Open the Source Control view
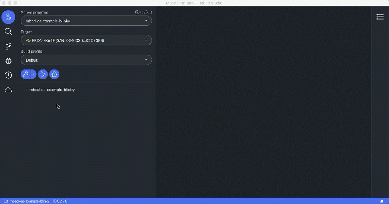Viewport: 389px width, 204px height. click(x=8, y=46)
